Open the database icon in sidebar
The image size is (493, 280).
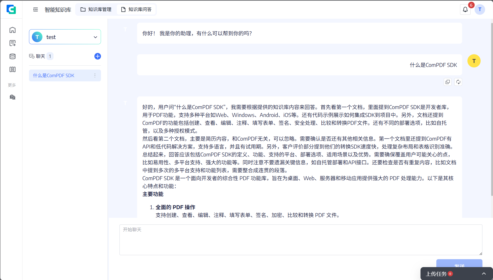pos(12,56)
